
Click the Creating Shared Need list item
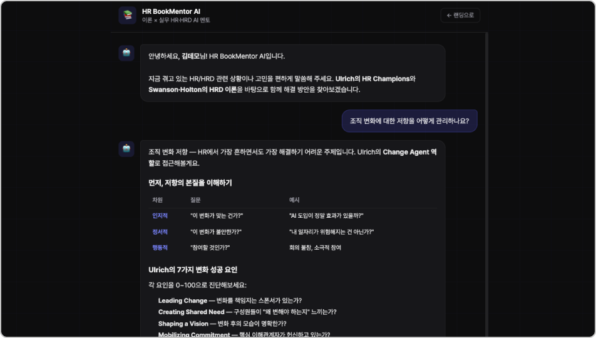click(x=191, y=312)
